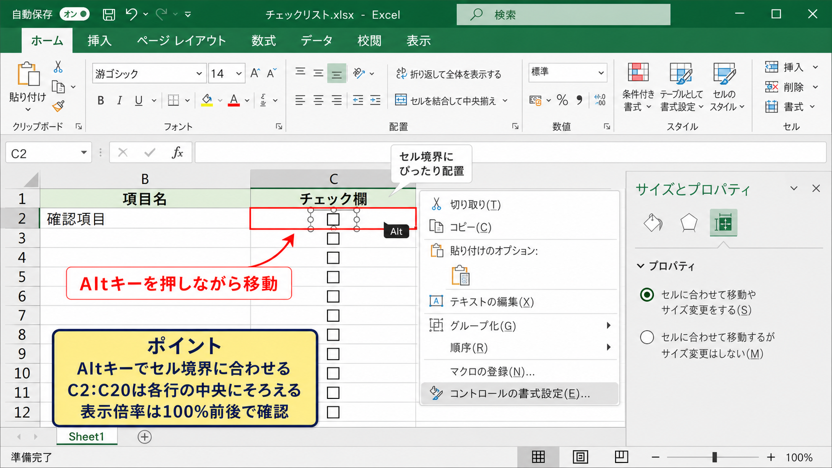Open Conditional Formatting (条件付き書式)

[x=638, y=87]
